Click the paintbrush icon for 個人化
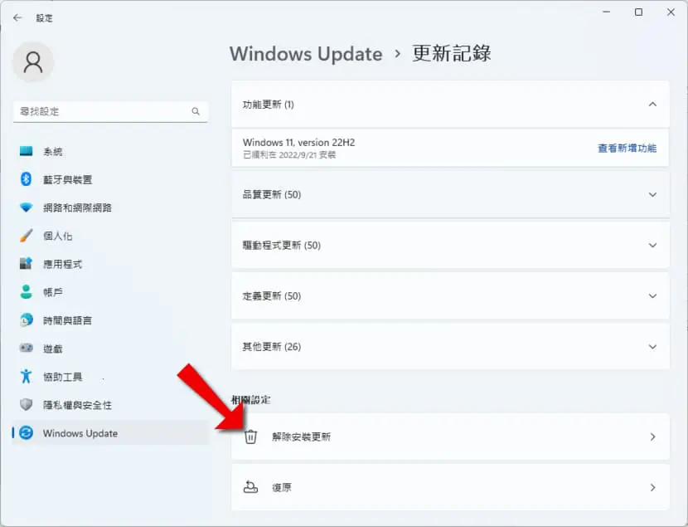Viewport: 688px width, 527px height. pos(26,236)
